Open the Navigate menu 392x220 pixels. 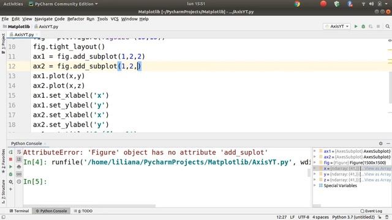click(x=43, y=19)
